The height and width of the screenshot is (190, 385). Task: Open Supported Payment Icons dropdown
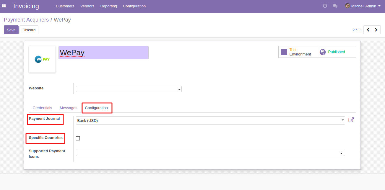[210, 153]
